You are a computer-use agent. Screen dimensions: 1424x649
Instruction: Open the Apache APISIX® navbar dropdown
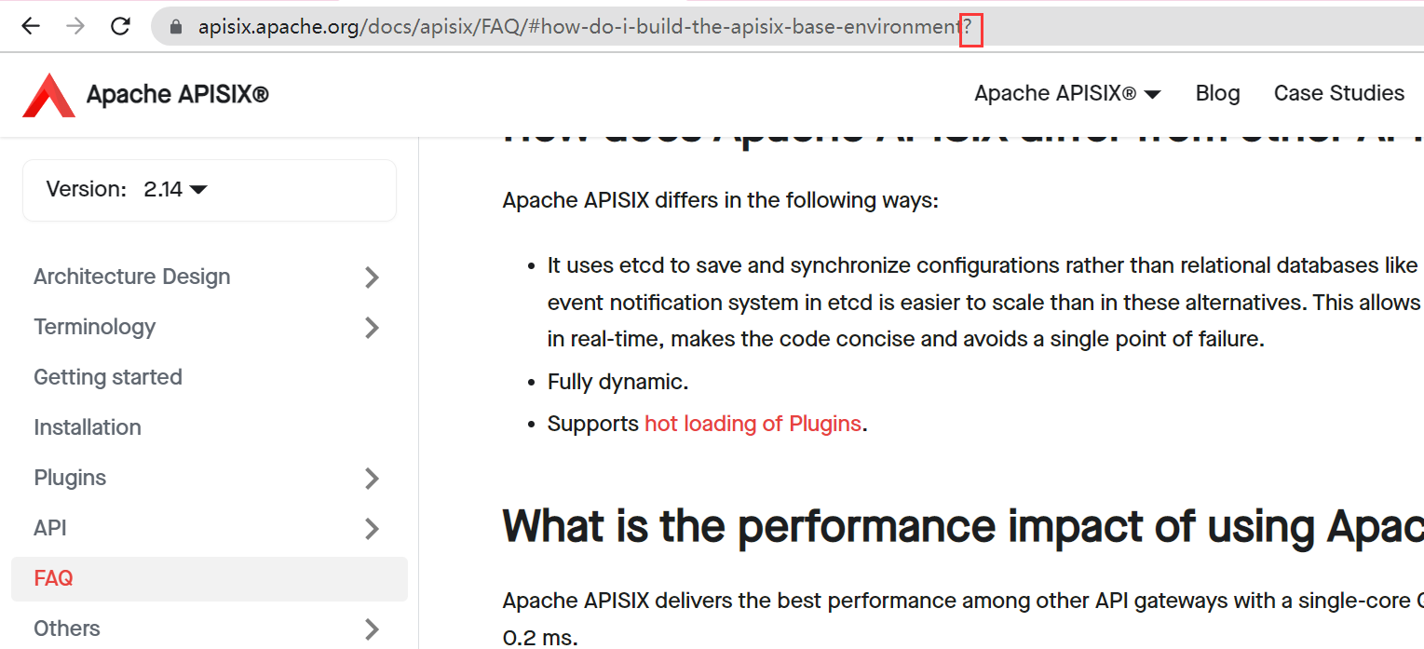pos(1067,93)
